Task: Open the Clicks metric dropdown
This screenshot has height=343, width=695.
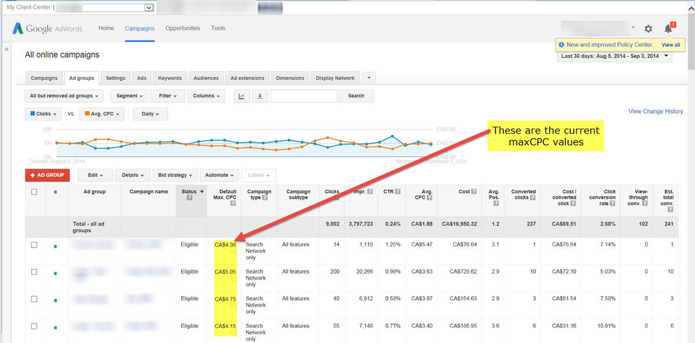Action: 45,114
